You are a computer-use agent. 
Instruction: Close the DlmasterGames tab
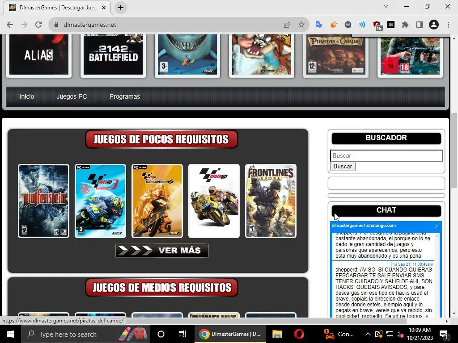click(x=104, y=8)
